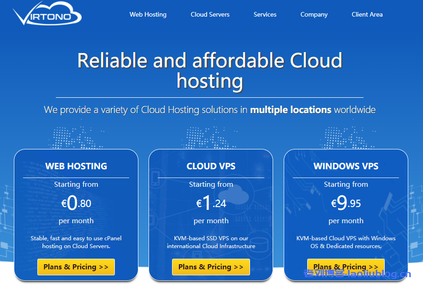This screenshot has height=291, width=423.
Task: Select the WEB HOSTING card title
Action: point(76,166)
